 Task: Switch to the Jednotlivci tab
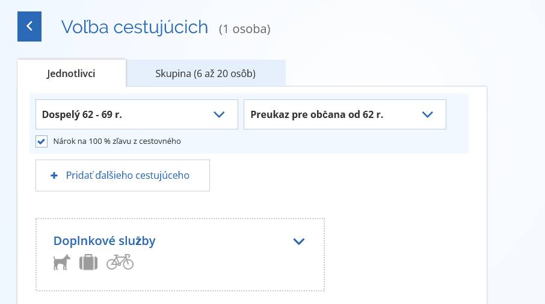71,73
